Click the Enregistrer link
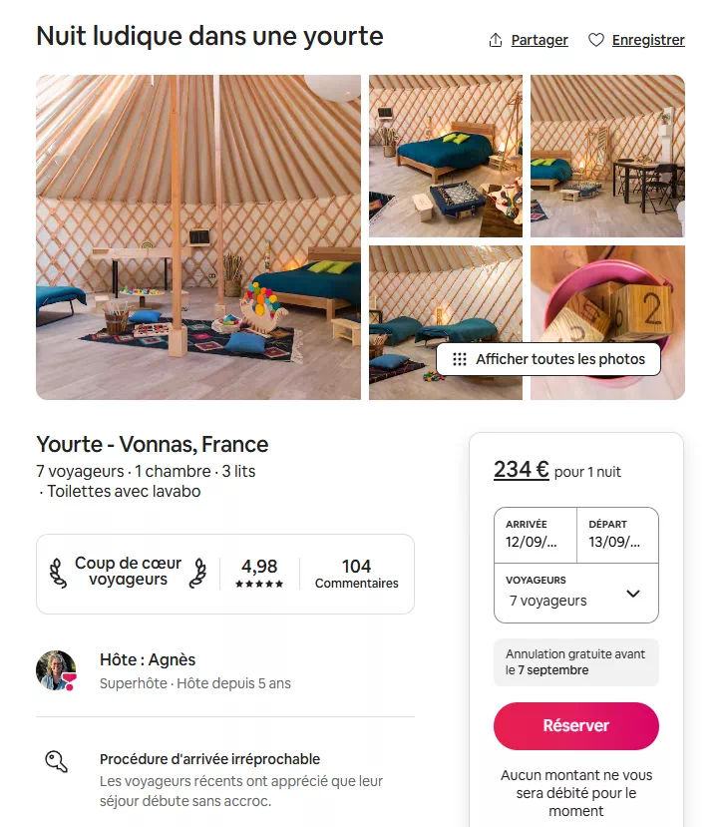The height and width of the screenshot is (827, 721). (648, 40)
